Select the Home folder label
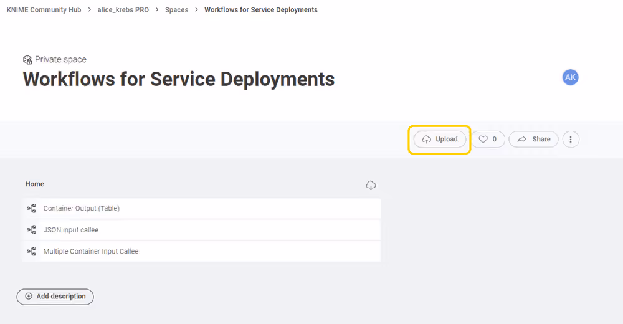The height and width of the screenshot is (324, 623). pos(34,184)
